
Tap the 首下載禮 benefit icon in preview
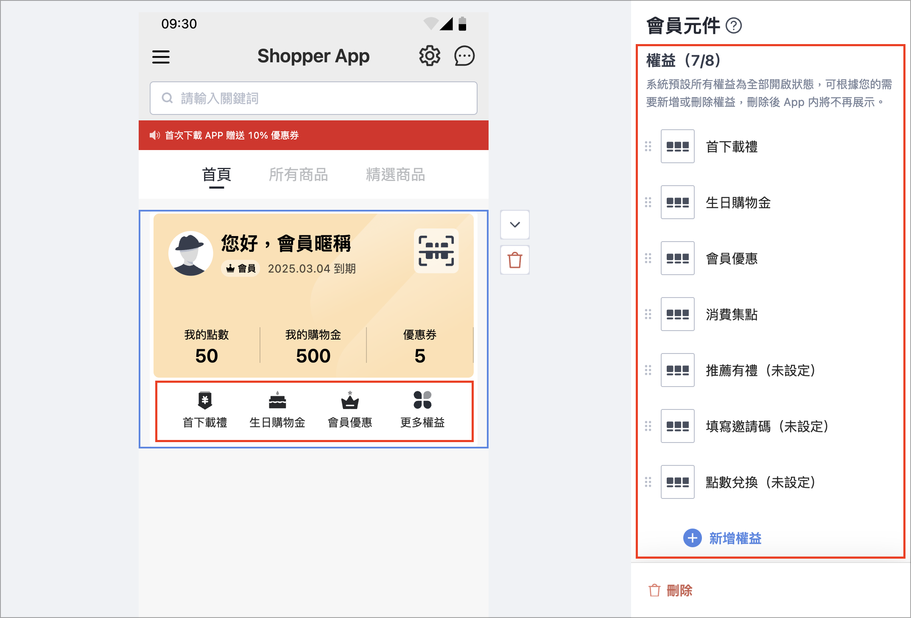[205, 400]
